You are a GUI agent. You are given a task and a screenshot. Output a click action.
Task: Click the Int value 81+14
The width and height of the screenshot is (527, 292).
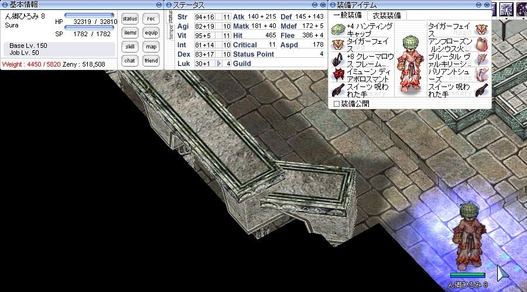coord(204,45)
